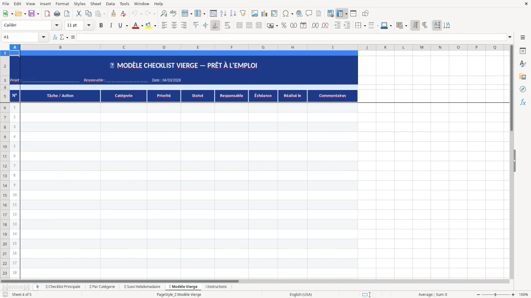Insert Image from toolbar
The width and height of the screenshot is (531, 298).
(x=255, y=14)
